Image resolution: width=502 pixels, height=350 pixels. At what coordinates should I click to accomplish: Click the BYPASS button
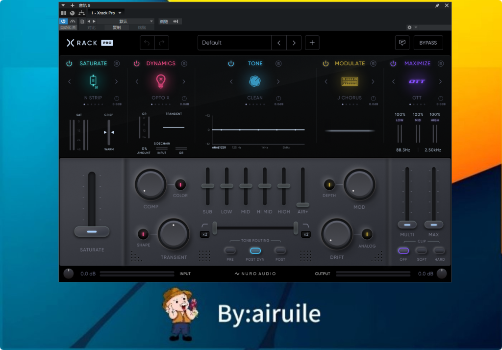click(x=428, y=43)
